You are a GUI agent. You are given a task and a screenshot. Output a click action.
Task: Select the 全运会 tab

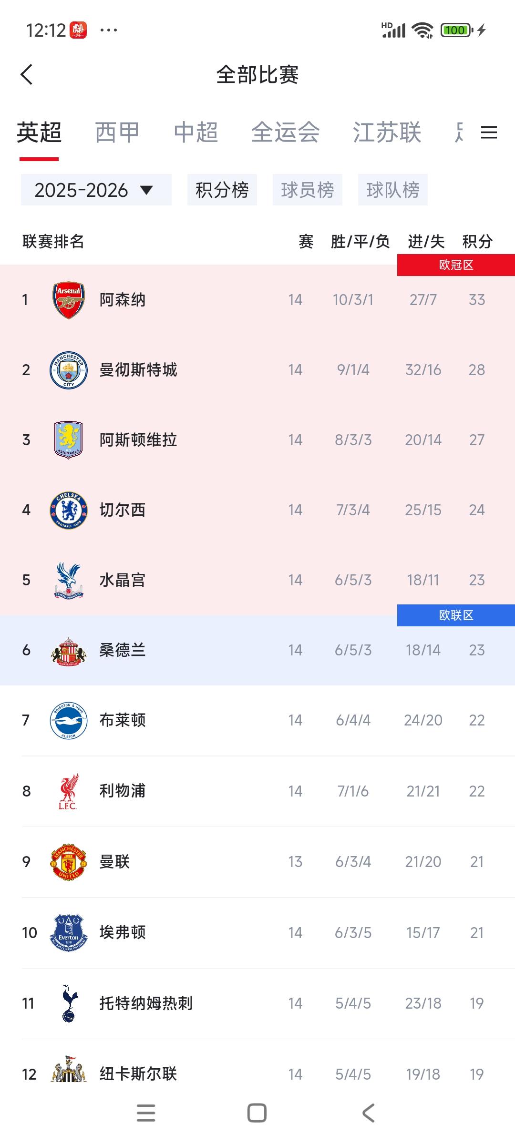(285, 133)
